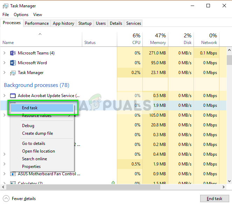Click the 0.1 Mbps network cell
The width and height of the screenshot is (232, 206).
206,53
